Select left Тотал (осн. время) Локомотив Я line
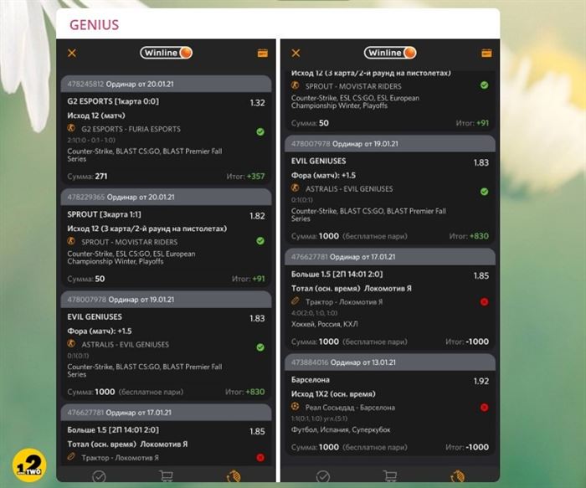The width and height of the screenshot is (586, 488). 127,444
